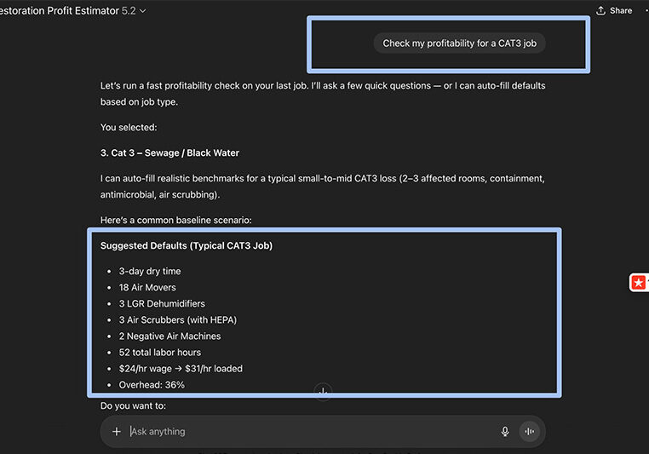Click the 3-day dry time item

150,271
